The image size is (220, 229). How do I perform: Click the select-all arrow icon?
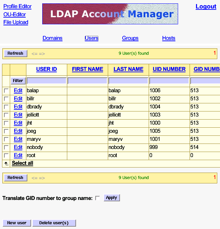point(6,163)
